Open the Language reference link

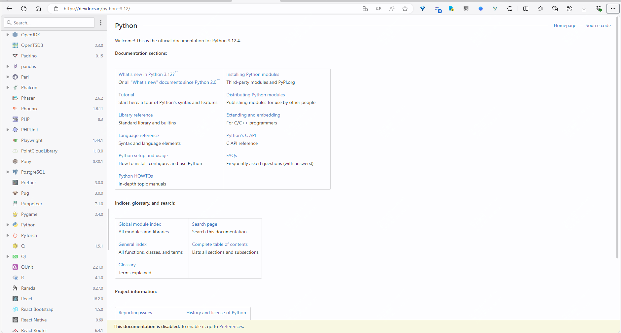(x=139, y=135)
